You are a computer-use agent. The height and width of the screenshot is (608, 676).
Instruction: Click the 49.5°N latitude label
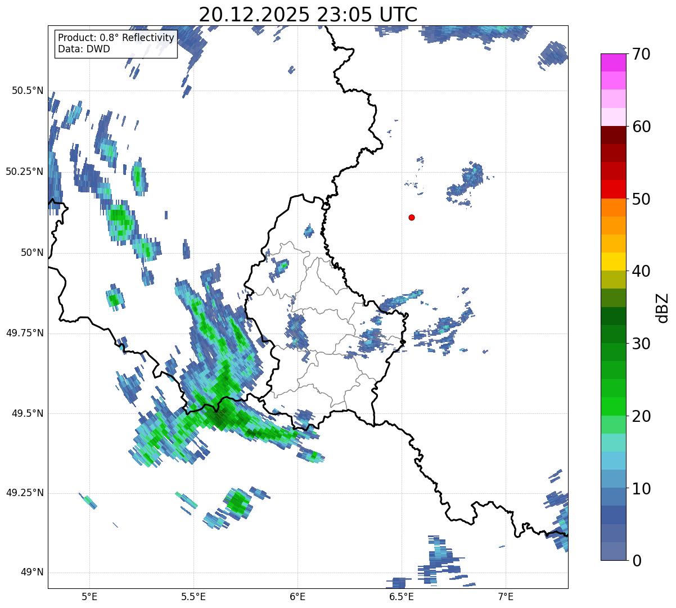click(27, 413)
